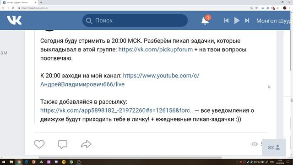
Task: Open the zoom magnifier in address bar
Action: click(251, 8)
